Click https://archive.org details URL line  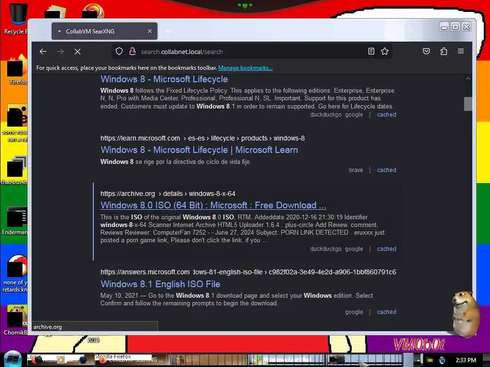(x=168, y=194)
